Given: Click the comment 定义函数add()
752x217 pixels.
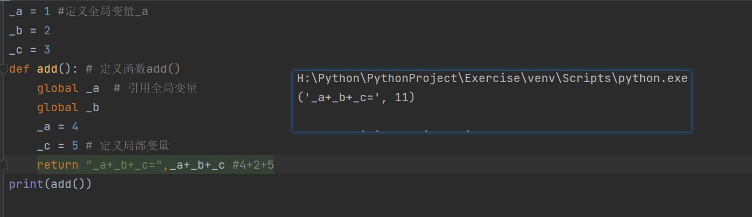Looking at the screenshot, I should (133, 69).
